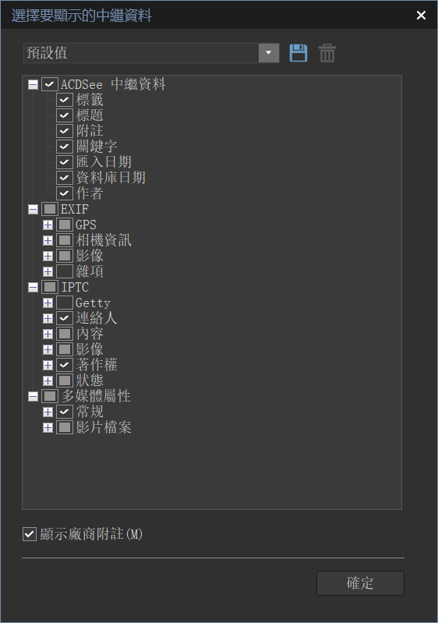Uncheck the 關鍵字 checkbox
438x623 pixels.
tap(65, 147)
